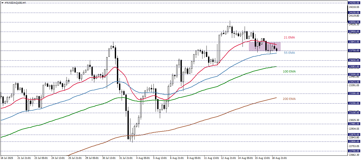Click the 22843.80 price scale value
Viewport: 361px width, 161px height.
coord(354,137)
